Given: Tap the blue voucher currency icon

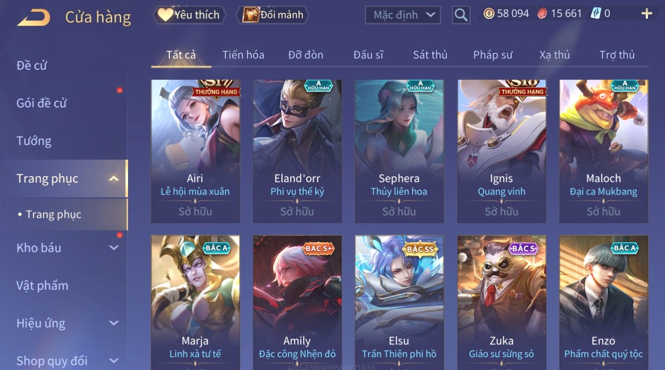Looking at the screenshot, I should [596, 14].
